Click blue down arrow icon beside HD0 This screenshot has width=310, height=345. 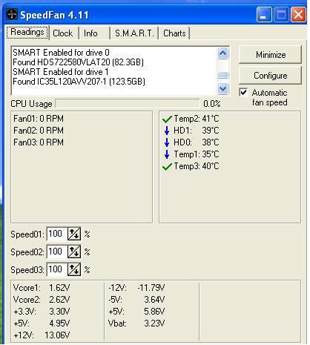tap(167, 142)
